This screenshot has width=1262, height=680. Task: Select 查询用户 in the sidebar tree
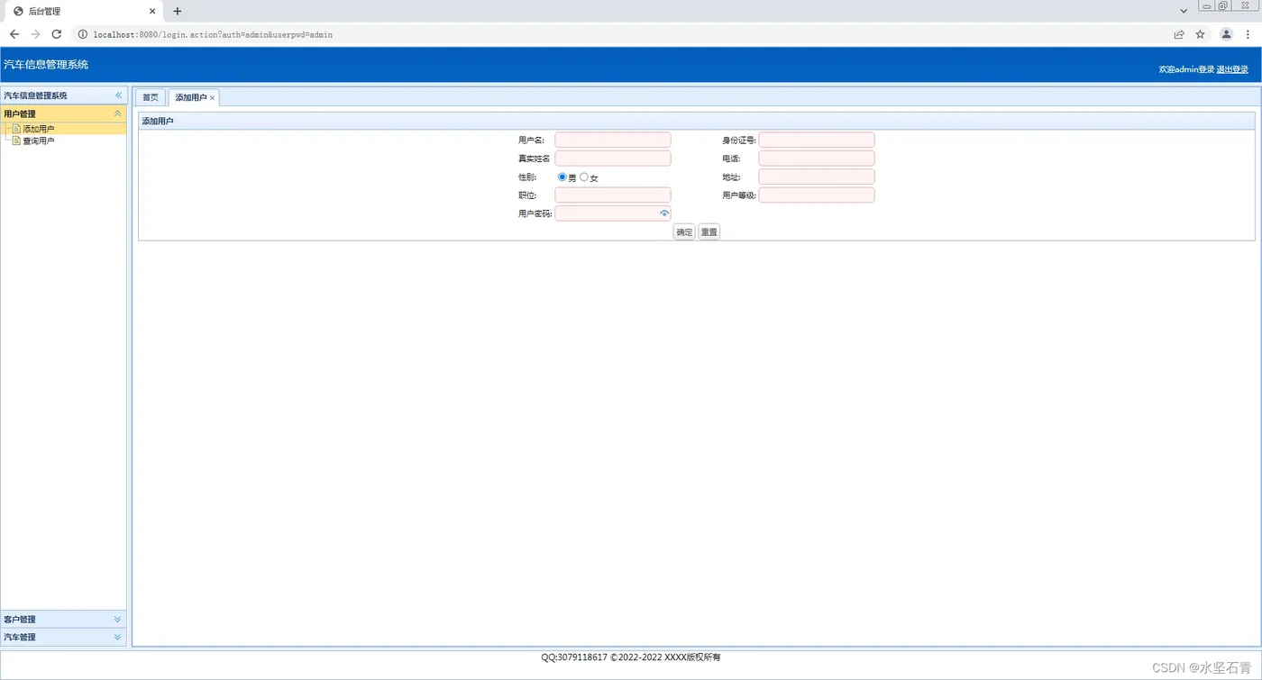(x=38, y=141)
